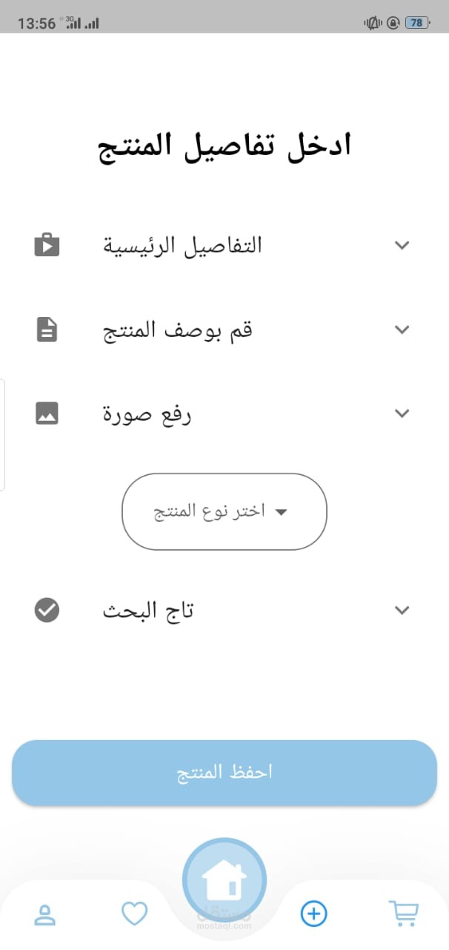Screen dimensions: 449x950
Task: Click the document icon beside قم بوصف المنتج
Action: tap(47, 330)
